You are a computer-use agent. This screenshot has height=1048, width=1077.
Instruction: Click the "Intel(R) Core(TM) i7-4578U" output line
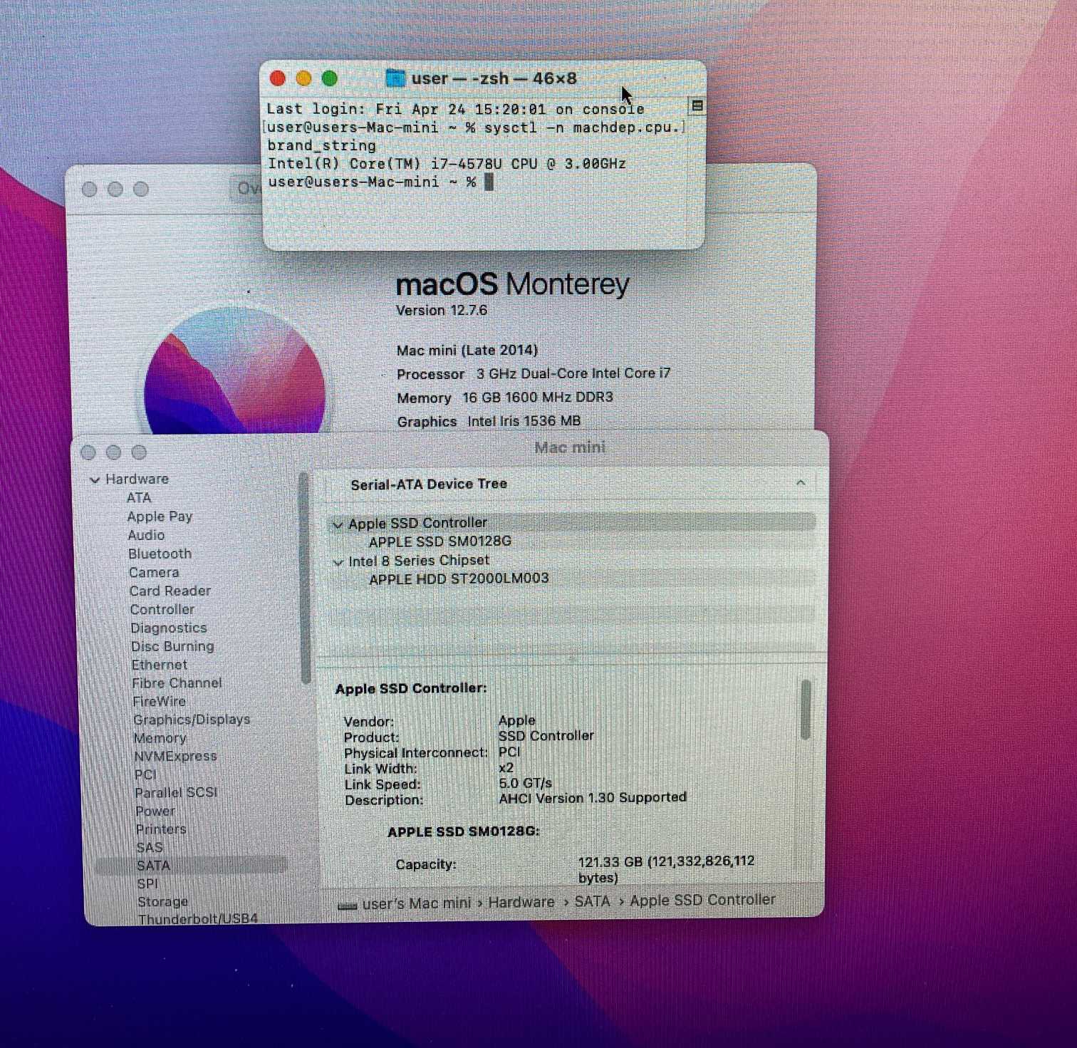[x=447, y=164]
